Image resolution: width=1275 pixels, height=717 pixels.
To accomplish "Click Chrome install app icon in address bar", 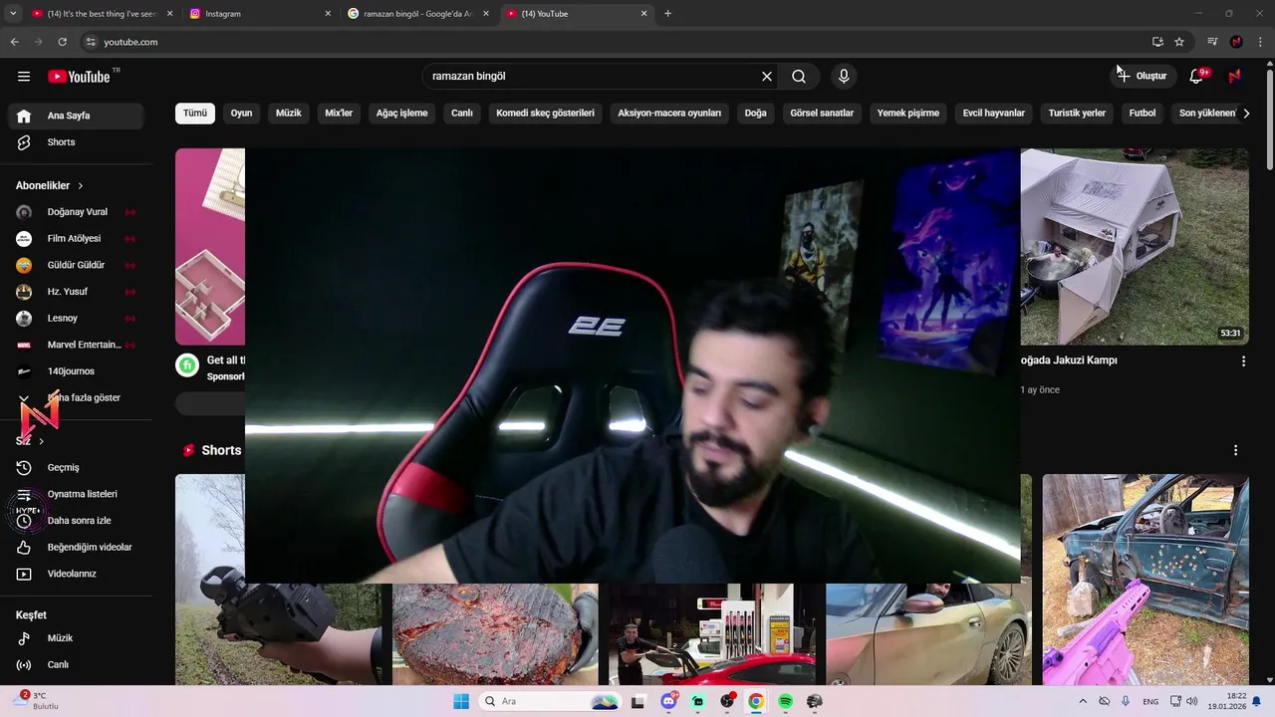I will coord(1157,42).
